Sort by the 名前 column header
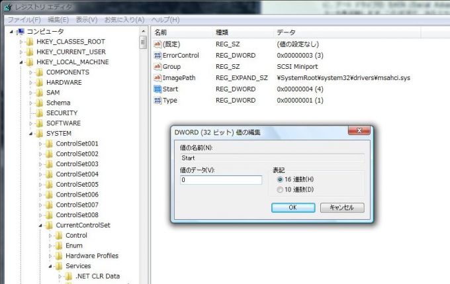The width and height of the screenshot is (450, 284). [182, 32]
